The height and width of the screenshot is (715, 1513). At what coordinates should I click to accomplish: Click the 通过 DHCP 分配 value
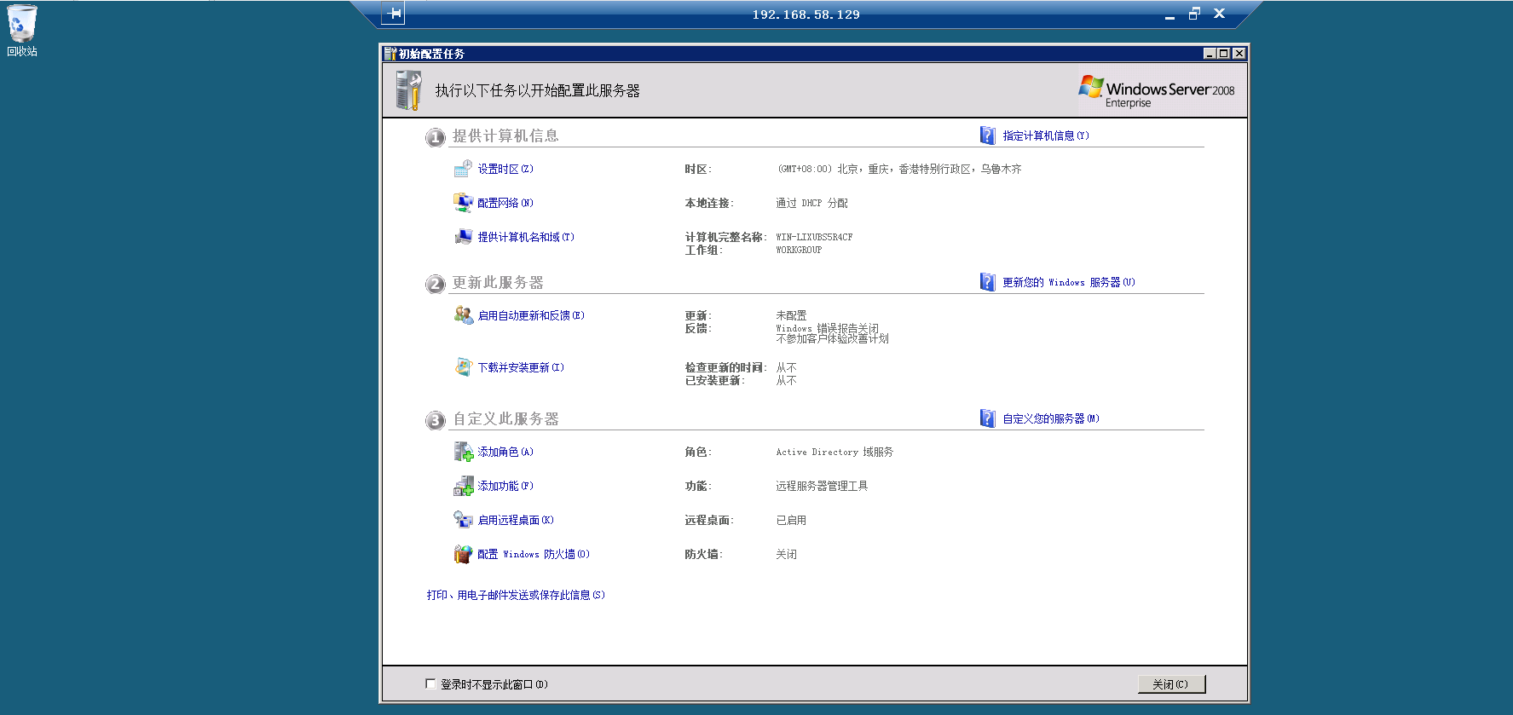pyautogui.click(x=811, y=203)
